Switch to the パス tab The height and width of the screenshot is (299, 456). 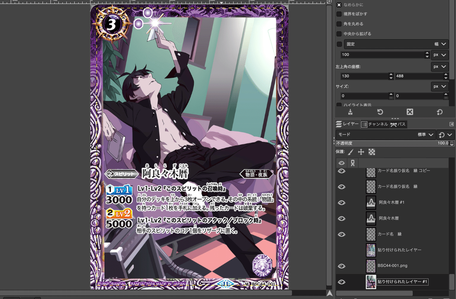(x=398, y=124)
